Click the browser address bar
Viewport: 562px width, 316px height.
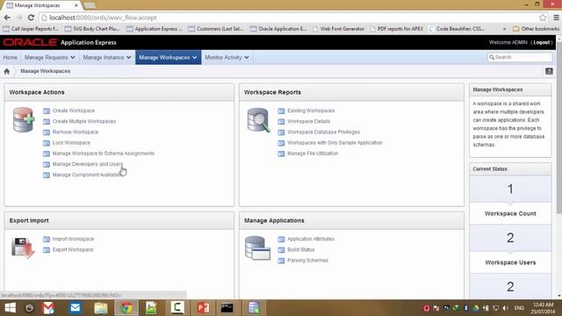click(x=289, y=18)
